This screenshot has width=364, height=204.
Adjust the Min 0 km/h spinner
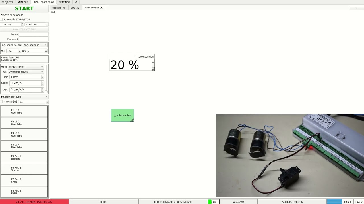tap(42, 77)
